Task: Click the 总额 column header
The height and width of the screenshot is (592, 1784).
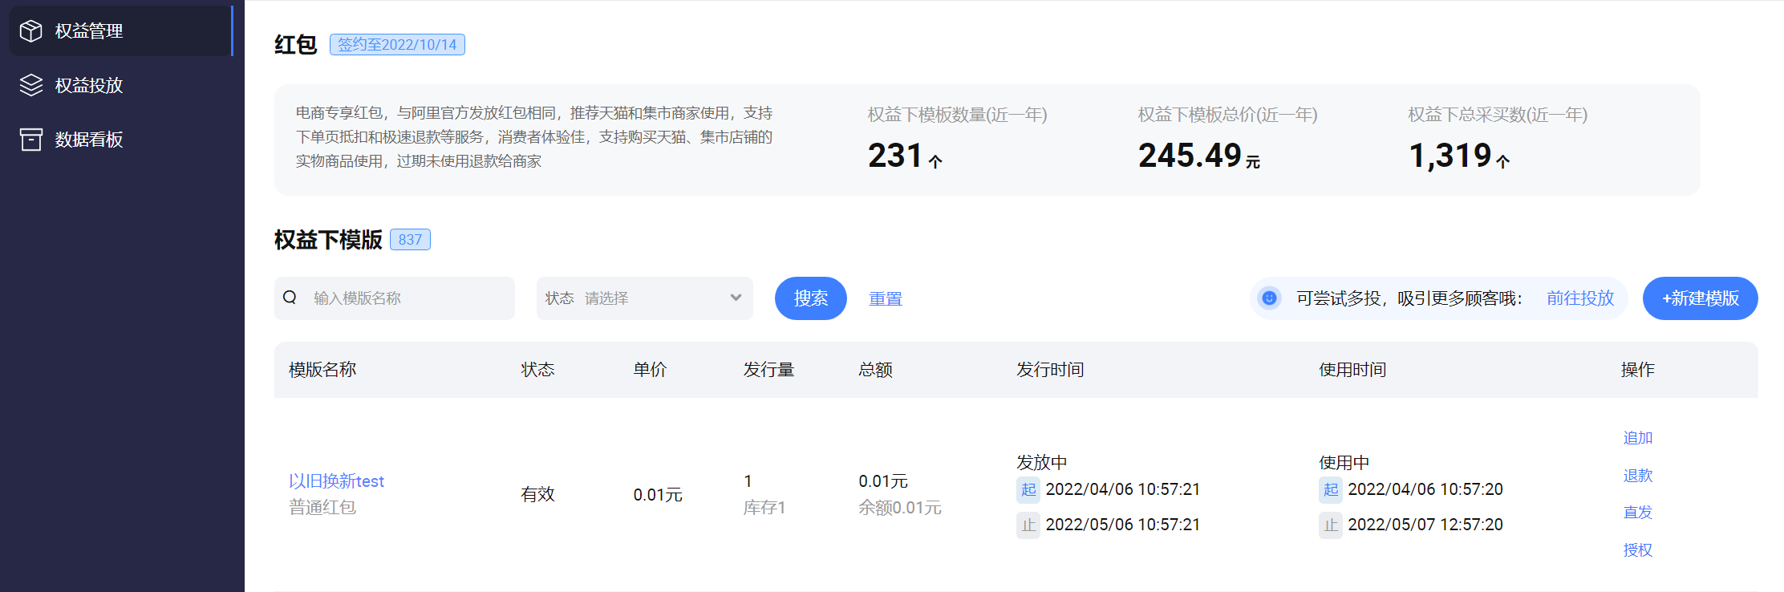Action: point(875,370)
